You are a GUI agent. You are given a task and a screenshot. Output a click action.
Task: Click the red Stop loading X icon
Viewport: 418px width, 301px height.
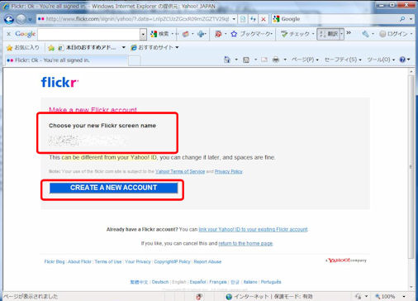pos(264,19)
